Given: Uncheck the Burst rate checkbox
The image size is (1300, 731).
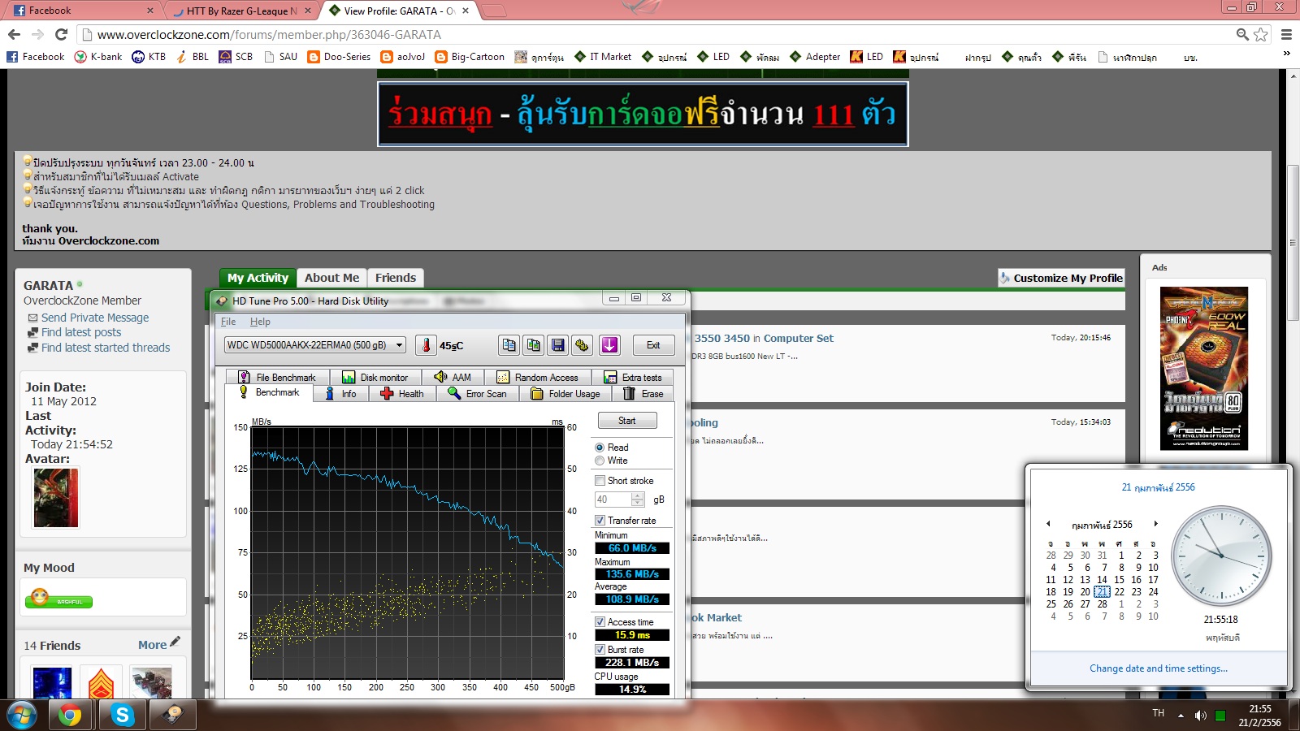Looking at the screenshot, I should [x=600, y=650].
